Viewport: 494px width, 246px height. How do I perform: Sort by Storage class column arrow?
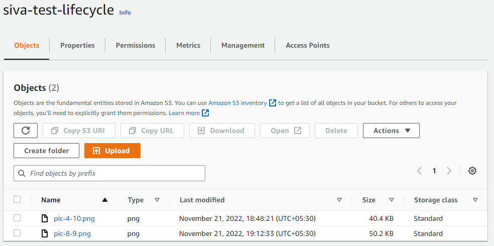tap(475, 200)
